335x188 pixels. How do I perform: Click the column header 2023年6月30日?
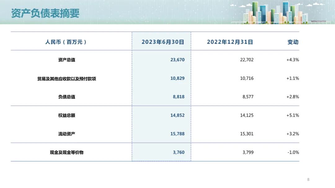[163, 42]
